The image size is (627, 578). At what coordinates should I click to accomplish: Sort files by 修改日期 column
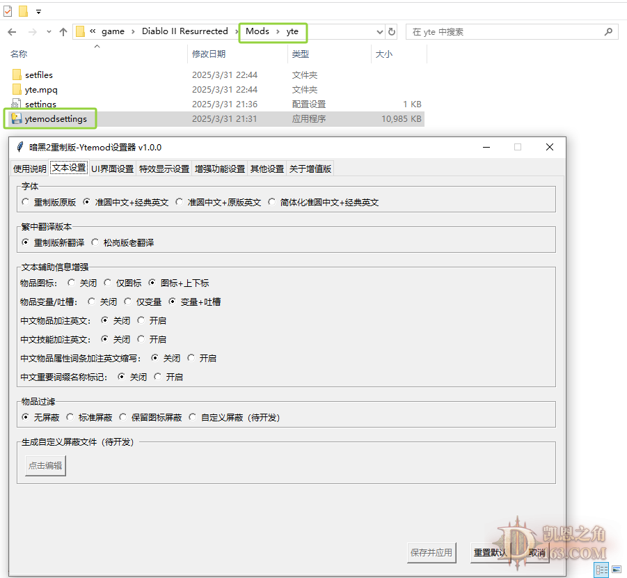point(209,54)
